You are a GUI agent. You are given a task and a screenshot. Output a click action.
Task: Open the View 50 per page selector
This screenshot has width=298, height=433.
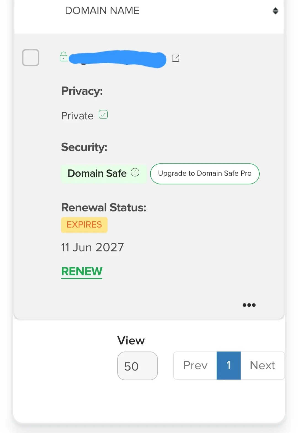[x=137, y=366]
